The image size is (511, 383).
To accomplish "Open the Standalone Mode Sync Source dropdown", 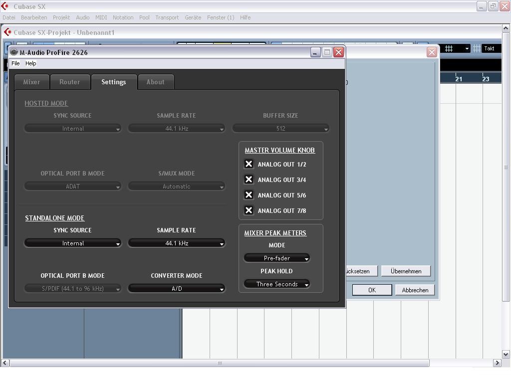I will tap(73, 243).
